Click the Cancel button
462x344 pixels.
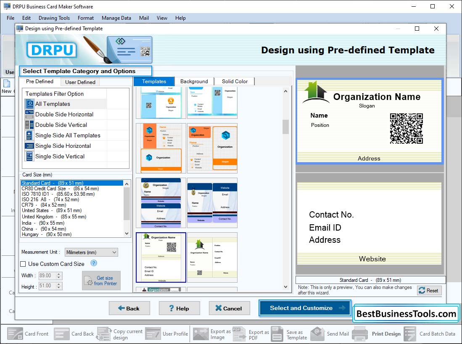229,308
